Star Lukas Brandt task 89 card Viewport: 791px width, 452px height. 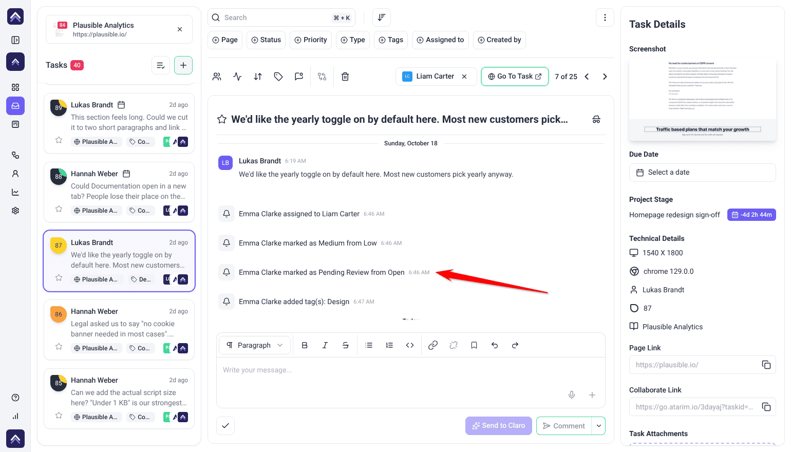(59, 140)
